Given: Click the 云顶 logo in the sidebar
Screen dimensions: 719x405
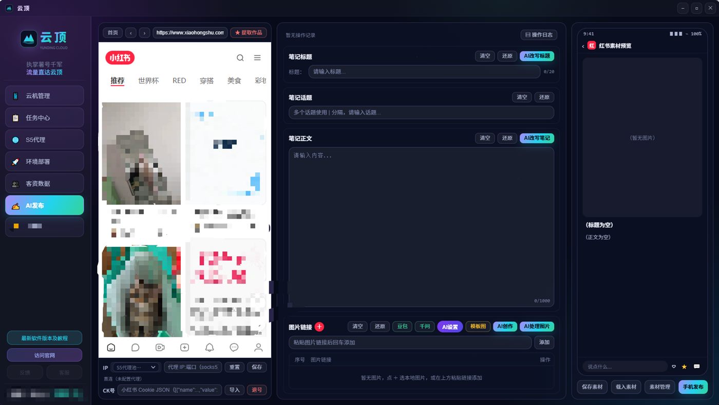Looking at the screenshot, I should click(44, 38).
